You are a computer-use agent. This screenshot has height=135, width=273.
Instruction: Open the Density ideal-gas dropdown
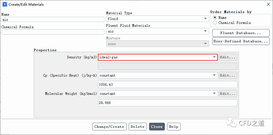pyautogui.click(x=158, y=57)
